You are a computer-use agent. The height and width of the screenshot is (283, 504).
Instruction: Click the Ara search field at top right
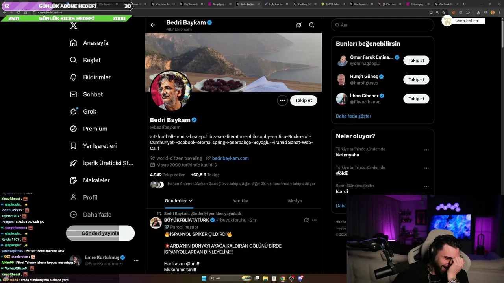point(382,25)
